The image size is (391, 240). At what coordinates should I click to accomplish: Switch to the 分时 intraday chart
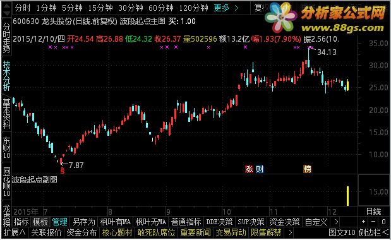23,8
